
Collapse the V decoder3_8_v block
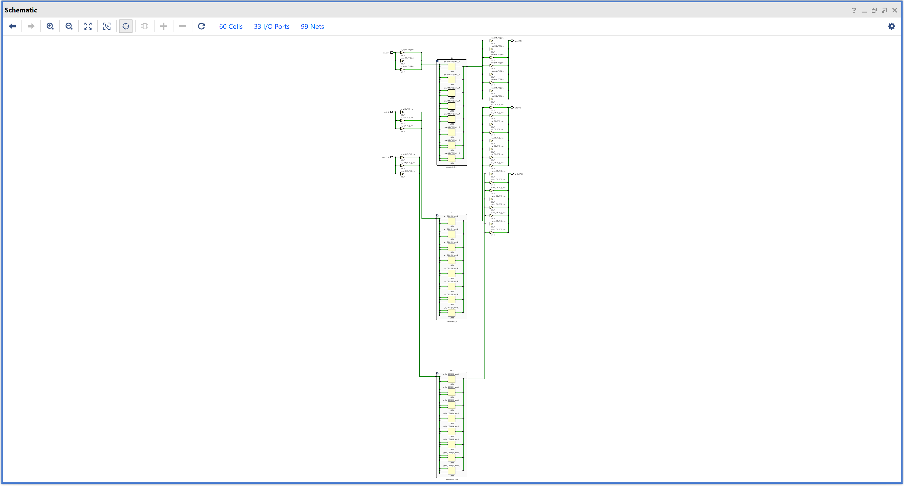pyautogui.click(x=438, y=216)
